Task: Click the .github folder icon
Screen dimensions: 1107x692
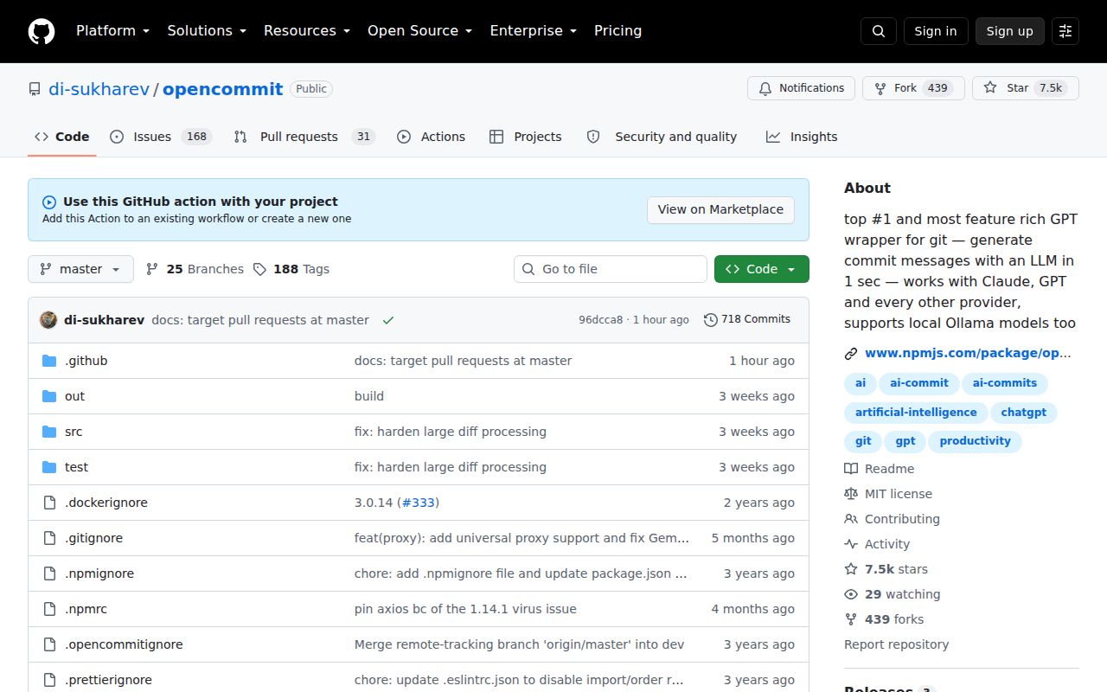Action: pos(49,361)
